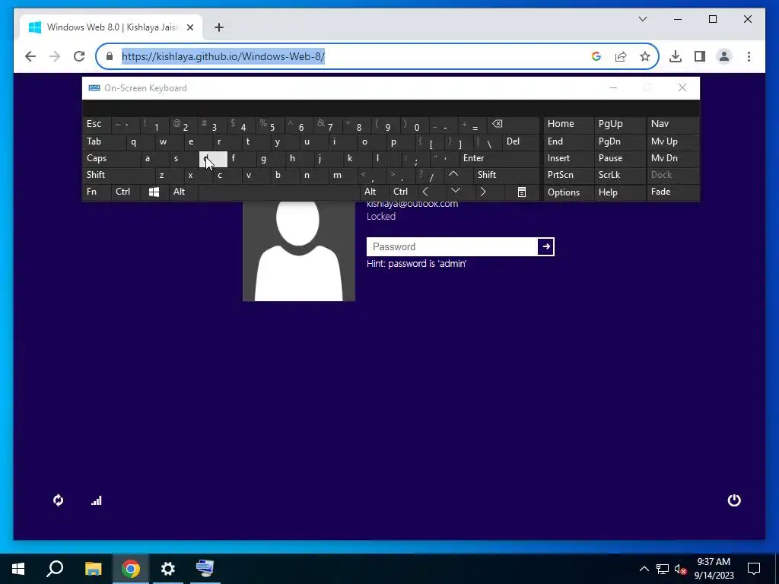Click the user avatar picture

[x=298, y=251]
